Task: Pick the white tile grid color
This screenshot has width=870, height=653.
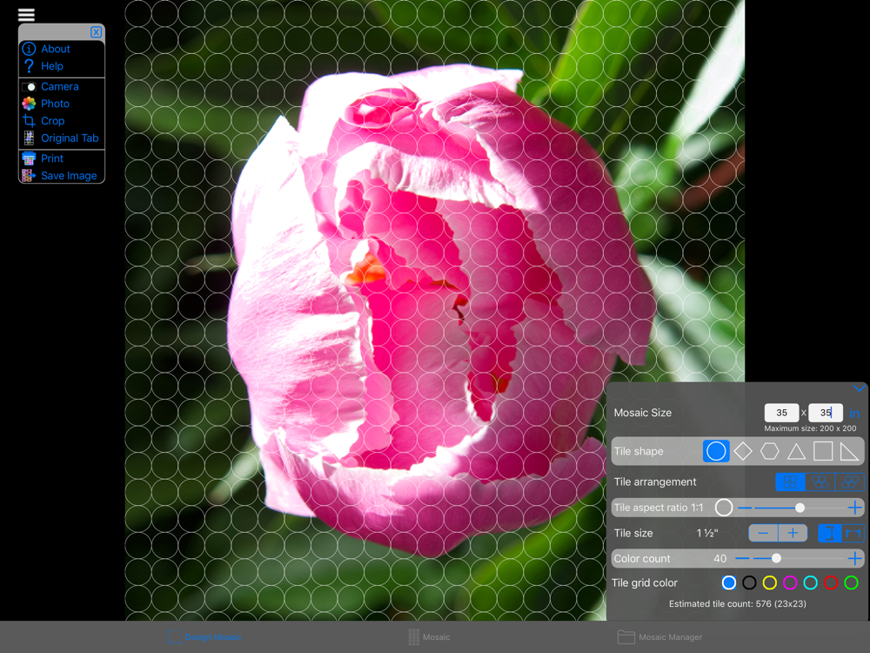Action: pyautogui.click(x=728, y=582)
